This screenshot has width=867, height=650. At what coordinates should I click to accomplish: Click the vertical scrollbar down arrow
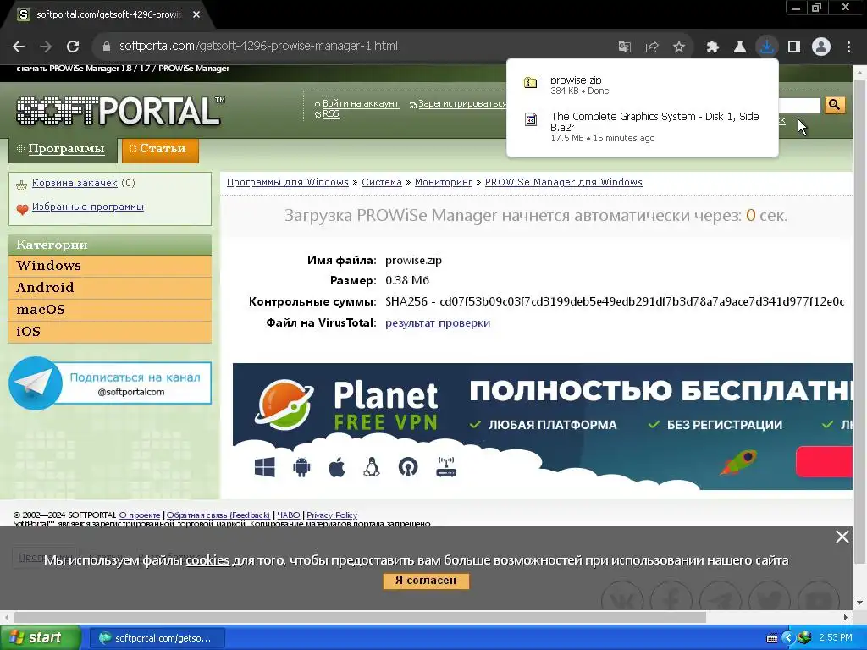[x=860, y=603]
